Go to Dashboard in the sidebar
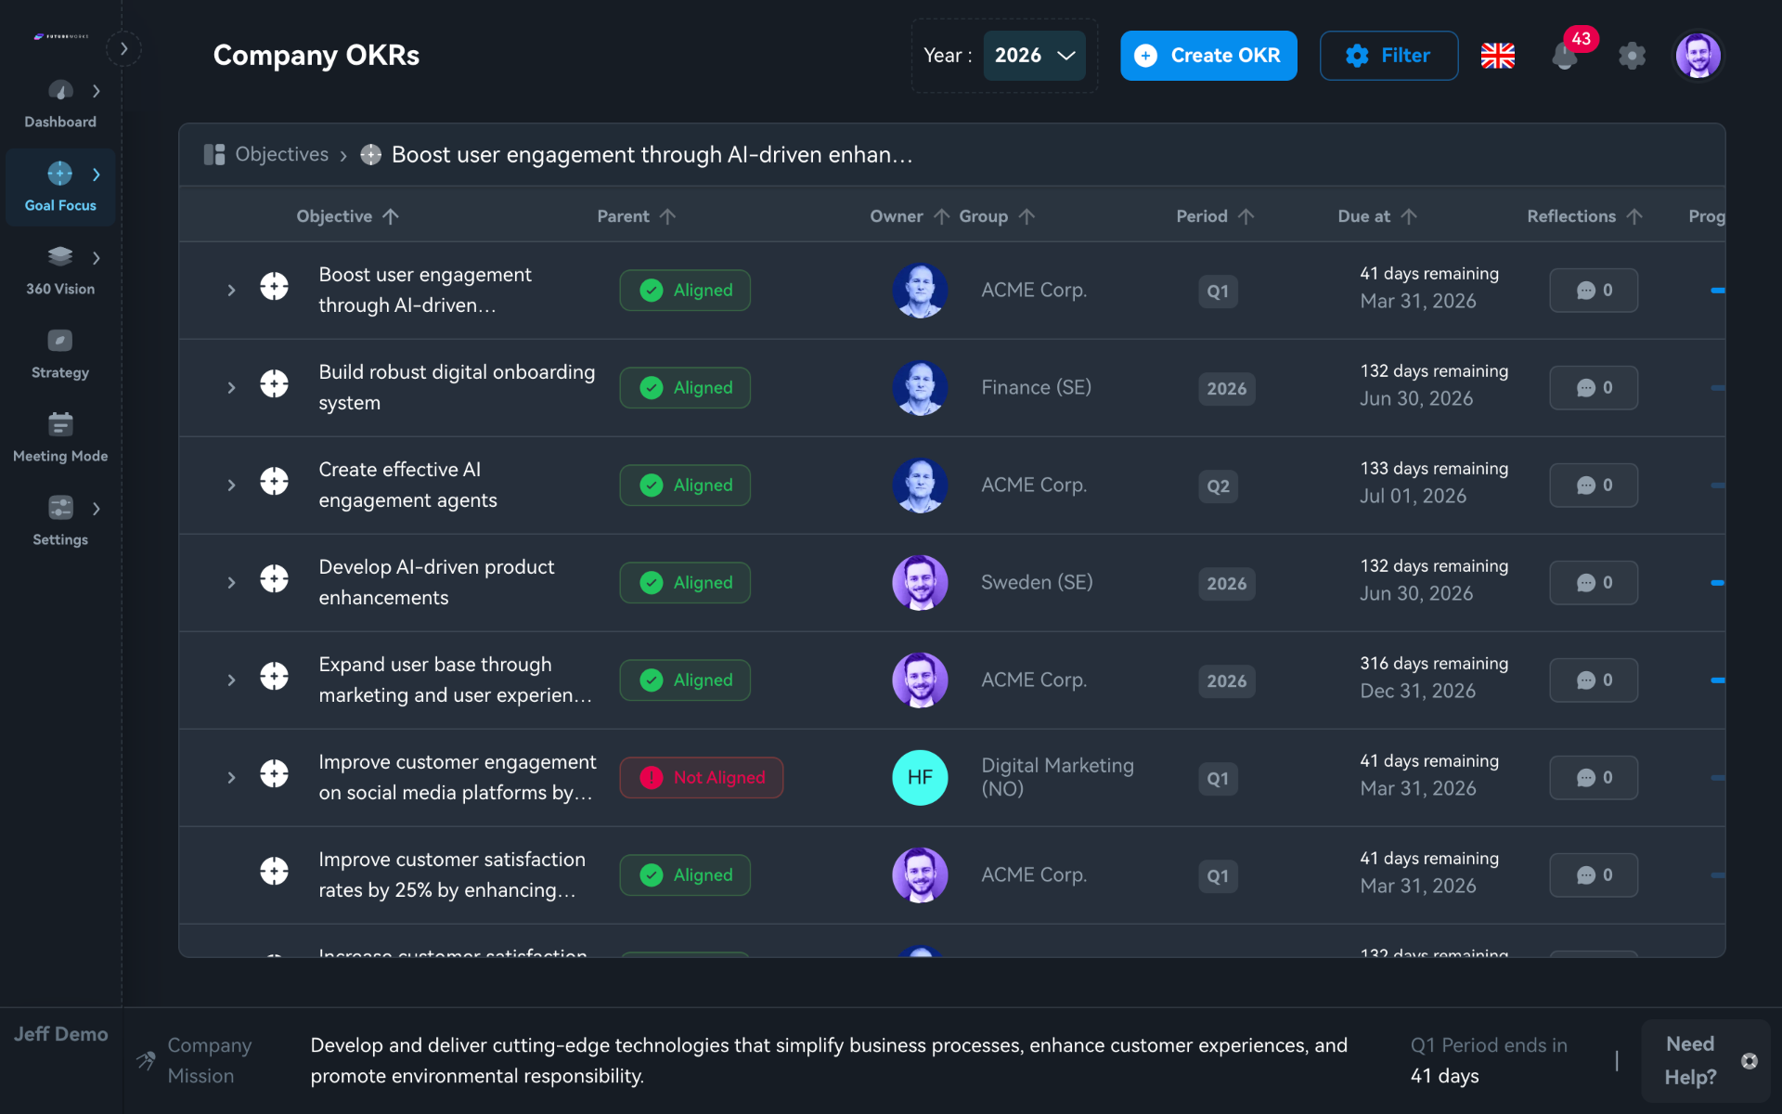The image size is (1782, 1114). pyautogui.click(x=60, y=91)
